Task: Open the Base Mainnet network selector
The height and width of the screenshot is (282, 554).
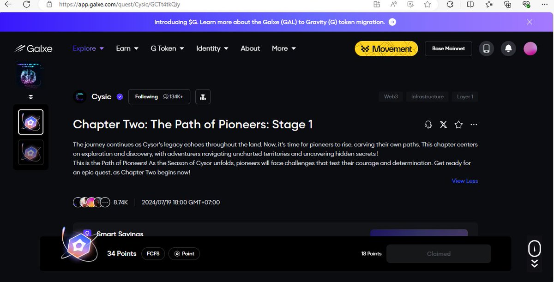Action: 448,48
